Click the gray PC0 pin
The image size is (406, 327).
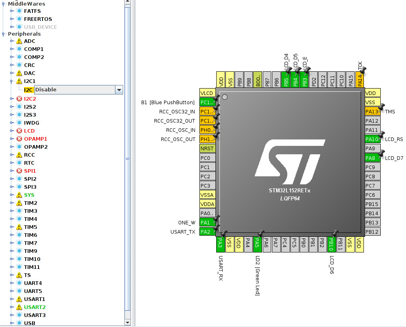tap(207, 158)
